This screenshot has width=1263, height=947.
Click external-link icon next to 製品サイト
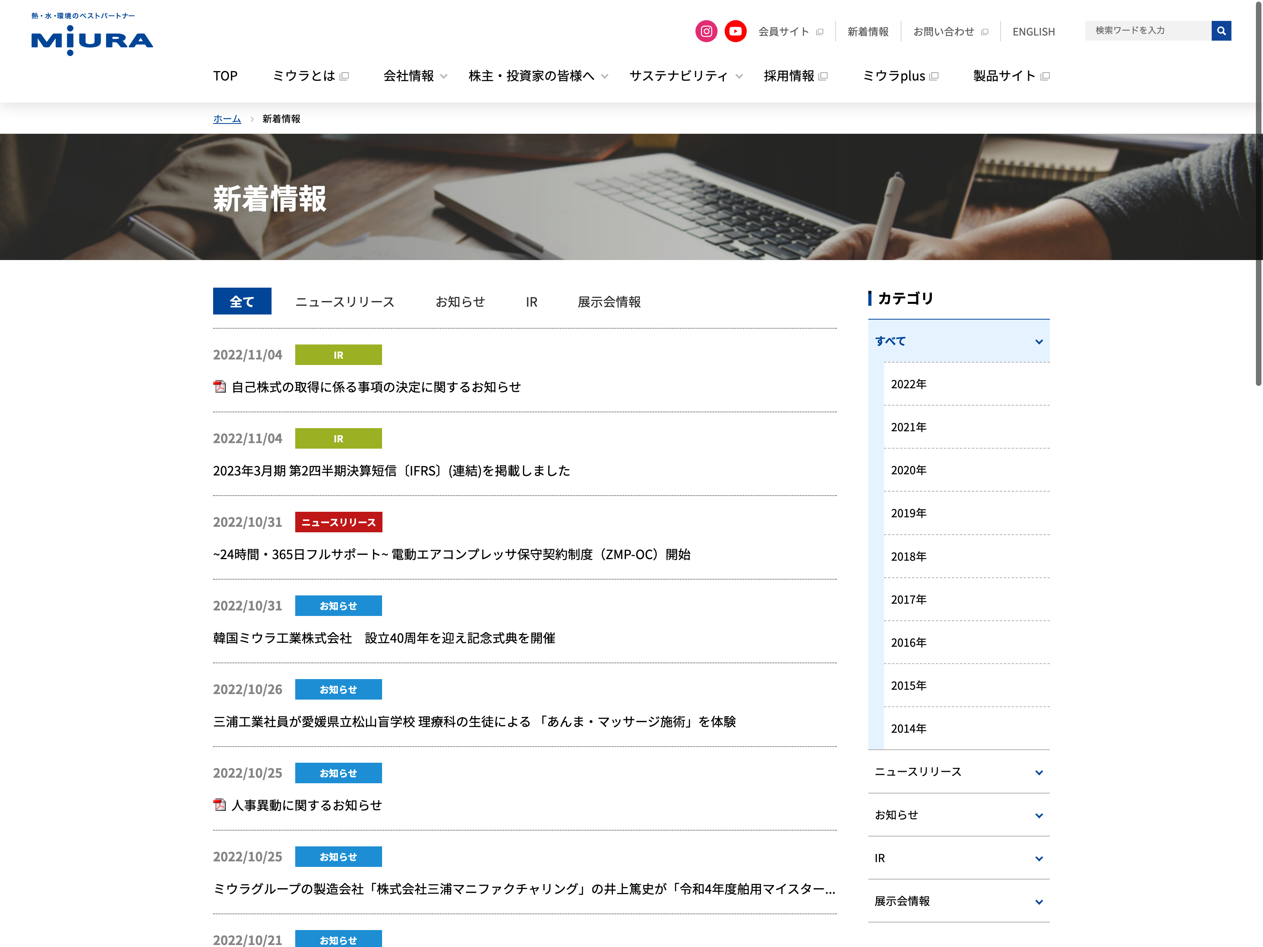tap(1045, 76)
